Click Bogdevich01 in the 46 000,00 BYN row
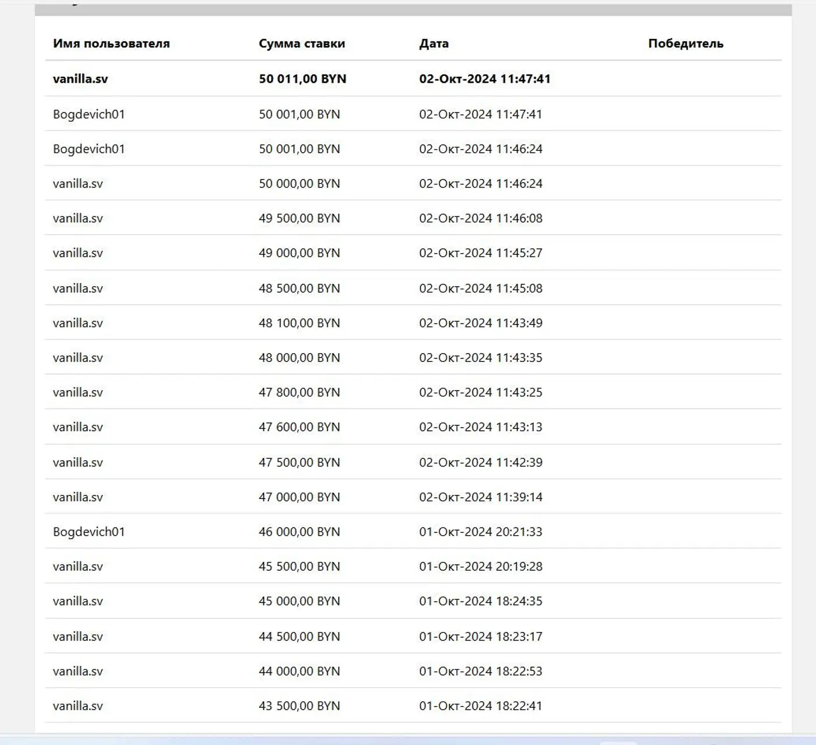 [x=89, y=532]
